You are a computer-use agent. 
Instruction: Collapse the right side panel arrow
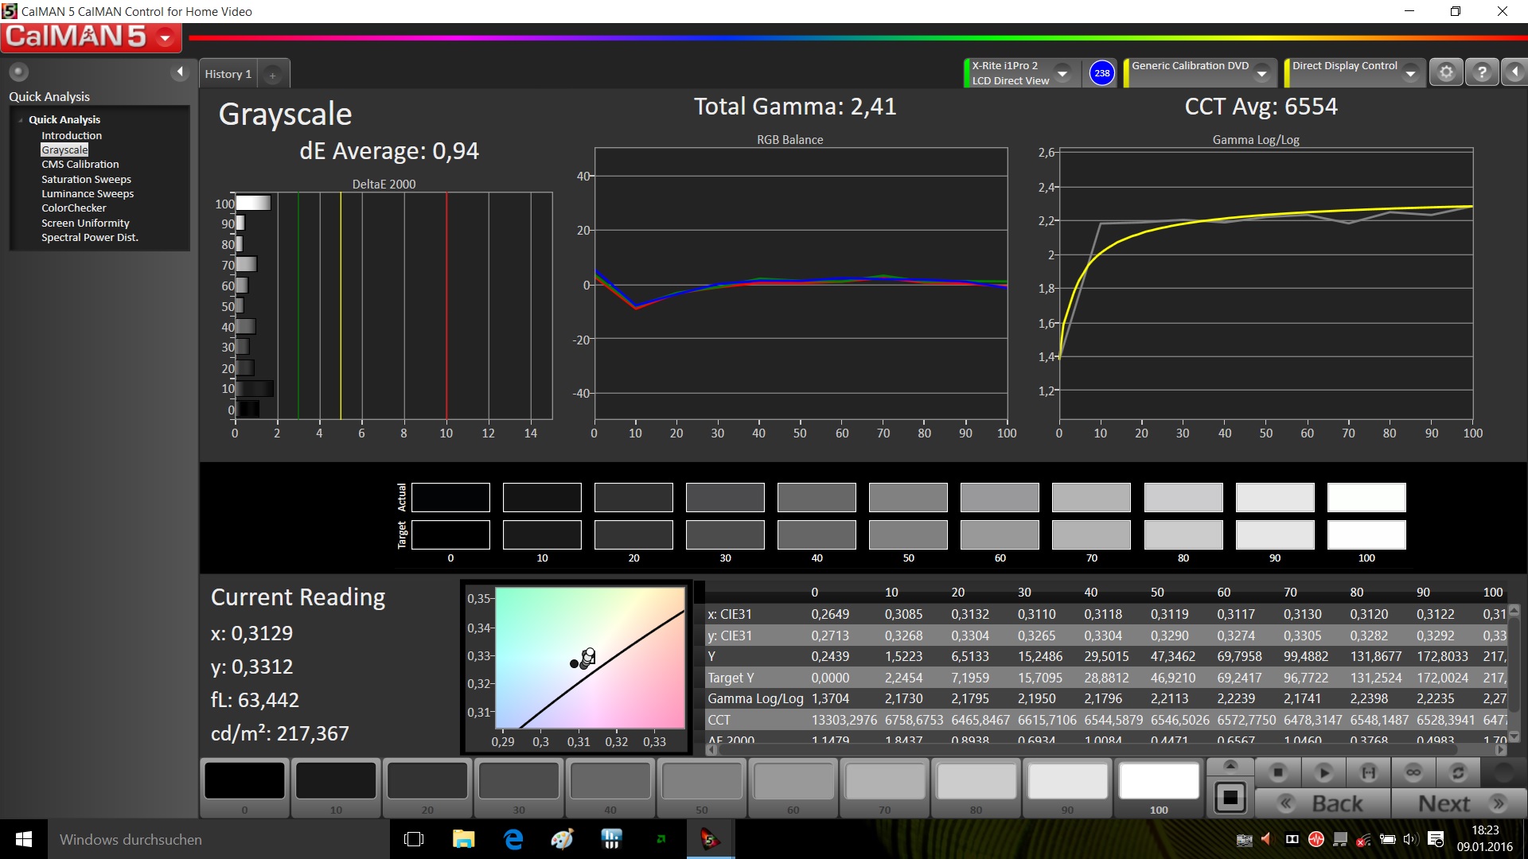[x=1514, y=72]
